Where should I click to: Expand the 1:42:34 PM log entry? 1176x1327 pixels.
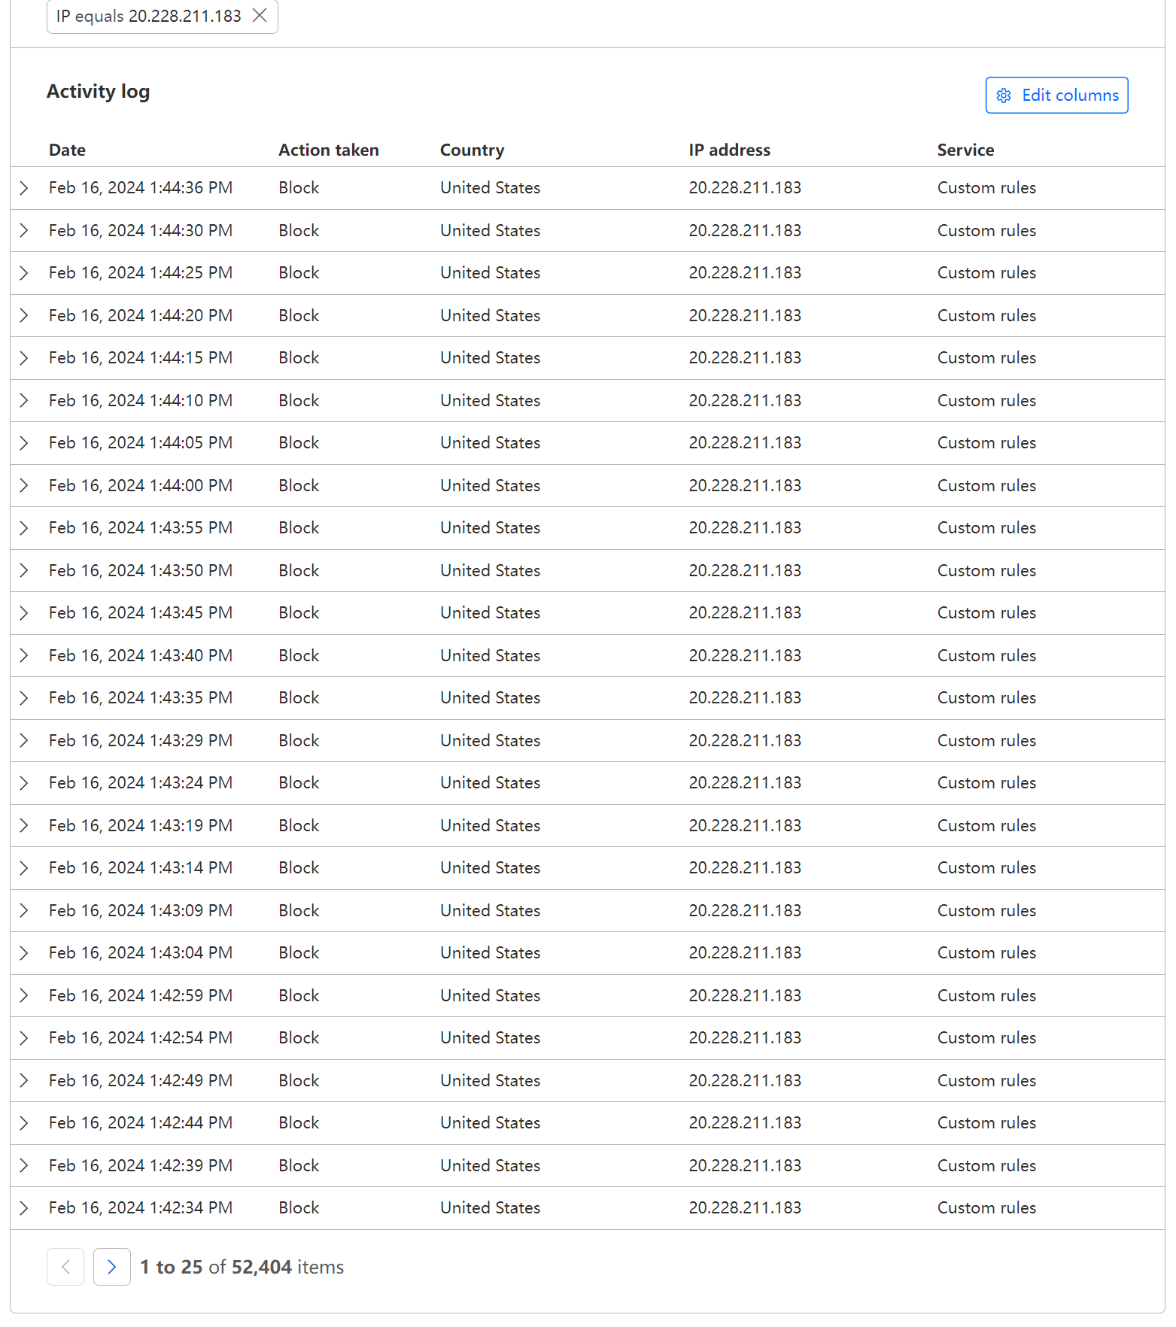pyautogui.click(x=24, y=1208)
